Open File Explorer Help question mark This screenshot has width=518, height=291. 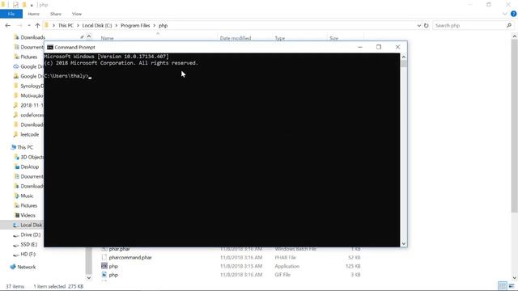point(513,14)
